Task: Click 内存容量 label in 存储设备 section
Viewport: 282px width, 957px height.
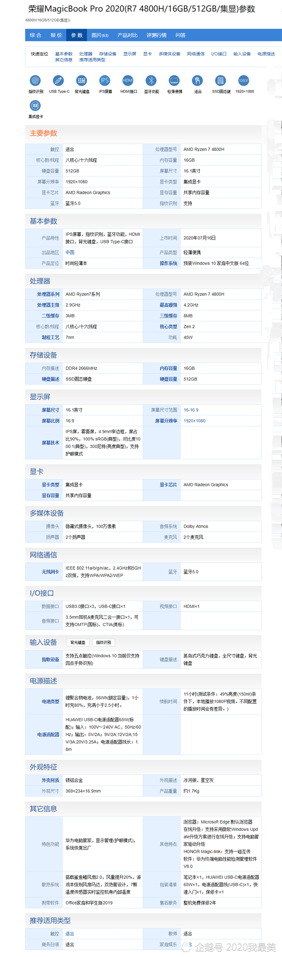Action: [x=168, y=368]
